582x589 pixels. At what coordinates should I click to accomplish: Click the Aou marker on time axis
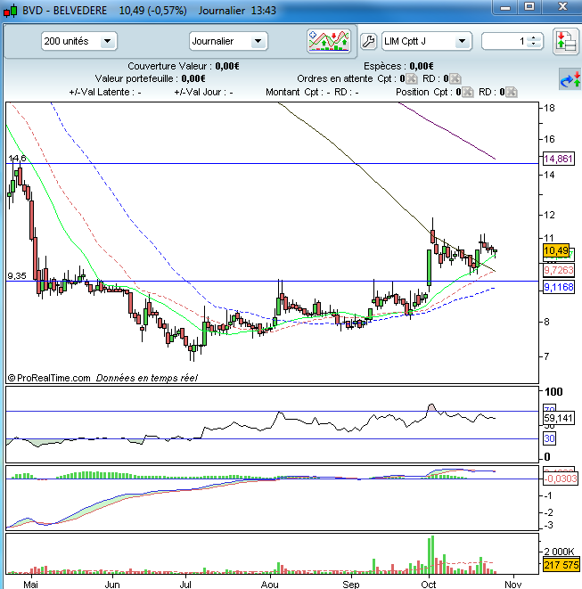point(269,585)
